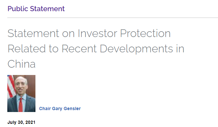Click the horizontal divider below Public Statement
The height and width of the screenshot is (127, 218).
pos(113,18)
